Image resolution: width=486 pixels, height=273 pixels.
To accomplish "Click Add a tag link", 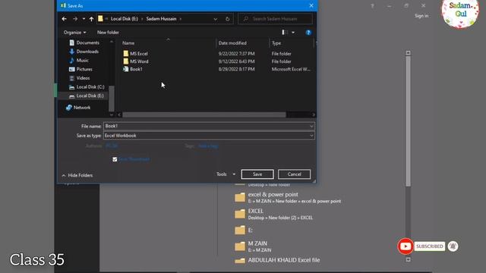I will click(x=208, y=146).
